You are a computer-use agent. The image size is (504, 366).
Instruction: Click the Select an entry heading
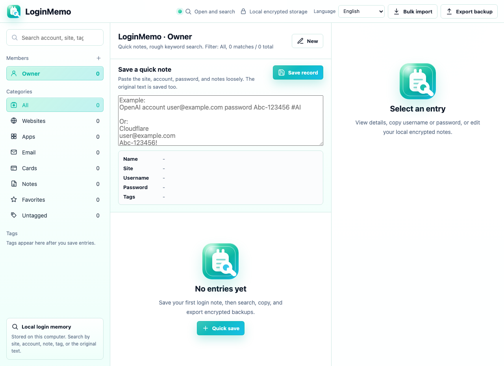[x=418, y=109]
